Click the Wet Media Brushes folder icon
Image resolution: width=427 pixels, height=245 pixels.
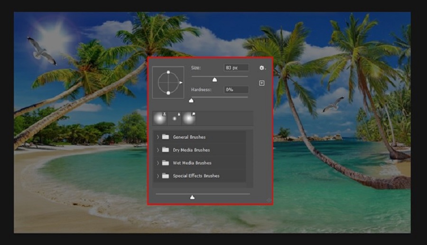point(165,163)
